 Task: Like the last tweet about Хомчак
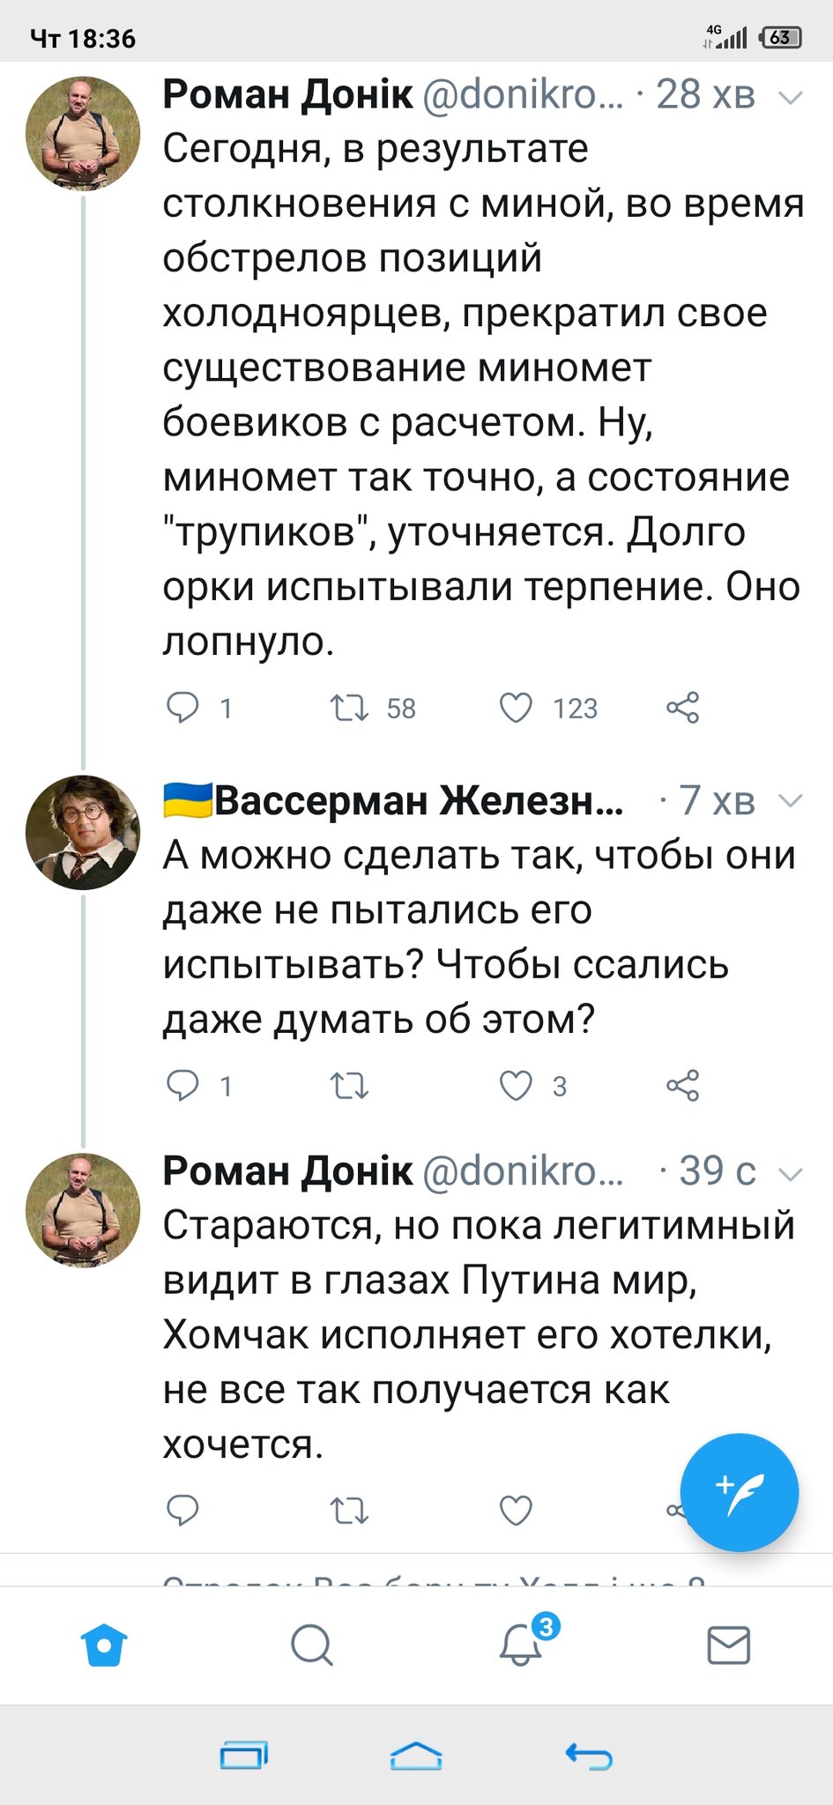[x=517, y=1511]
